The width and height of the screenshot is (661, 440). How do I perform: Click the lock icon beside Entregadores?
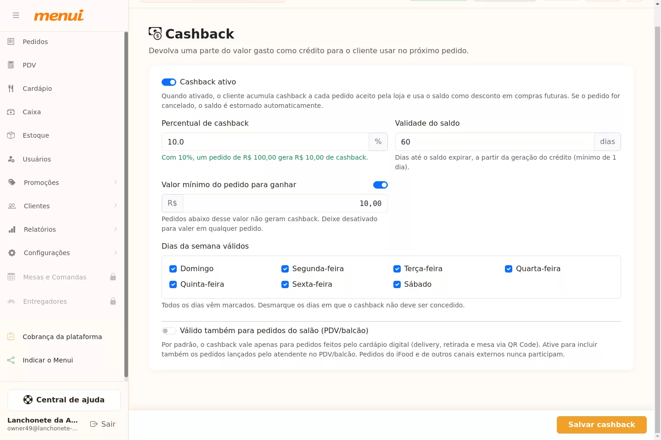113,301
